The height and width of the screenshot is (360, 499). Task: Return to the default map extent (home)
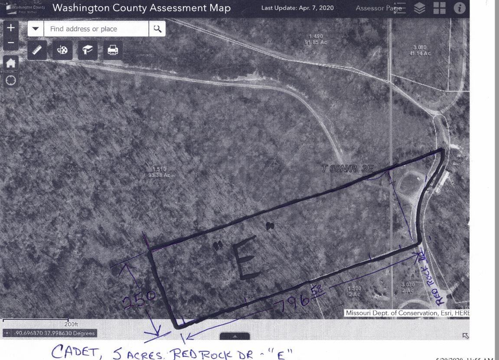[11, 63]
